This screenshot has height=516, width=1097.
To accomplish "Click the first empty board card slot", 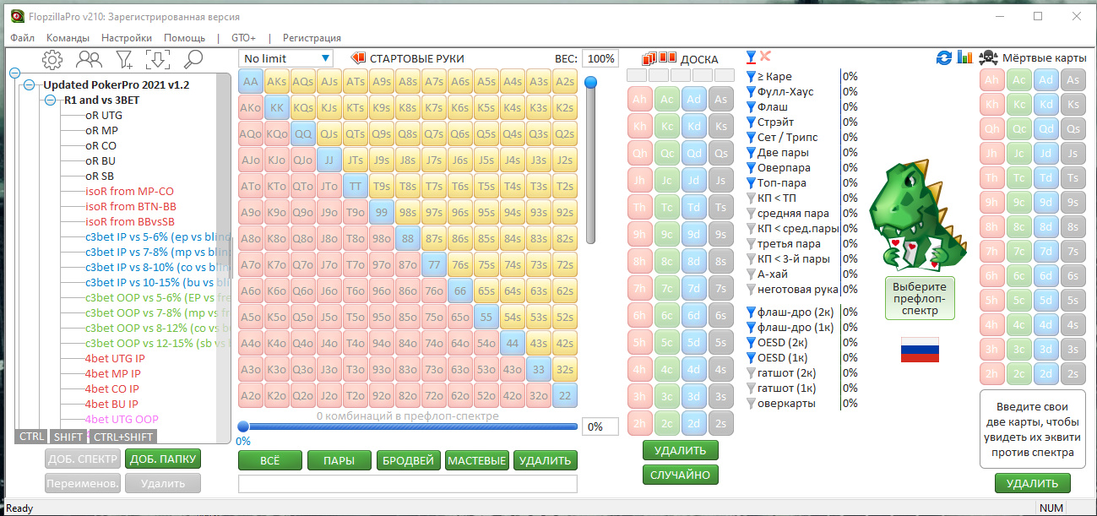I will pyautogui.click(x=637, y=75).
